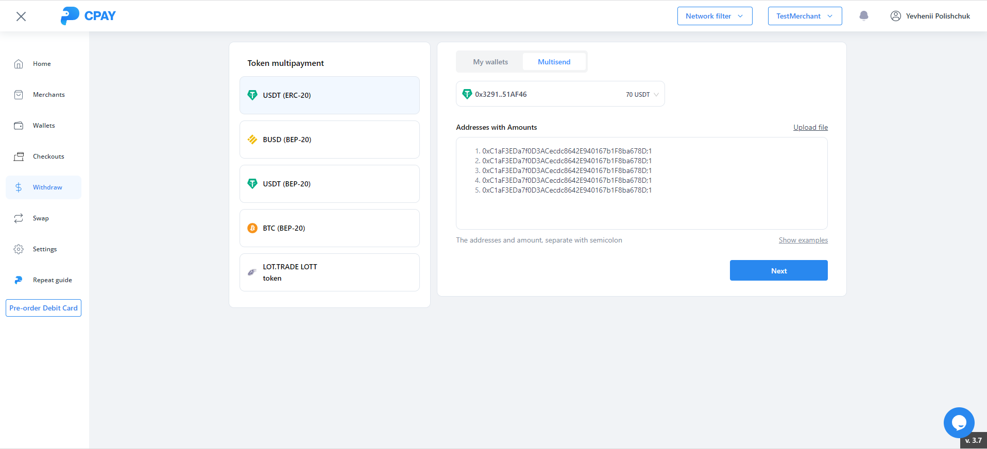987x449 pixels.
Task: Click the Upload file link
Action: click(x=810, y=127)
